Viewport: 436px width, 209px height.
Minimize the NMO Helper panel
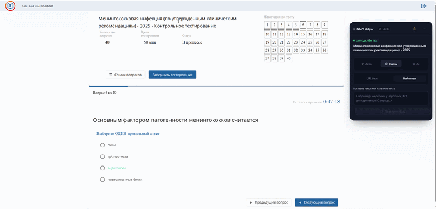coord(425,29)
